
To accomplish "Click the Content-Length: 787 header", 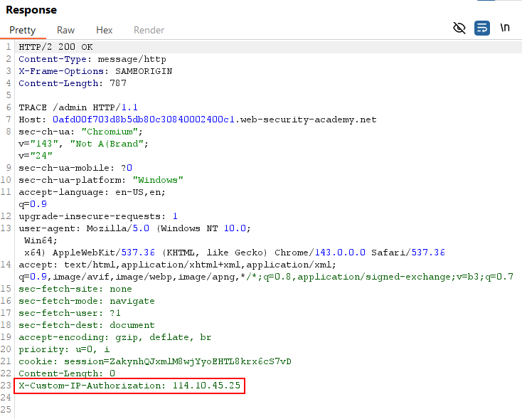I will [73, 83].
